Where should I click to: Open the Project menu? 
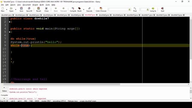coord(35,5)
